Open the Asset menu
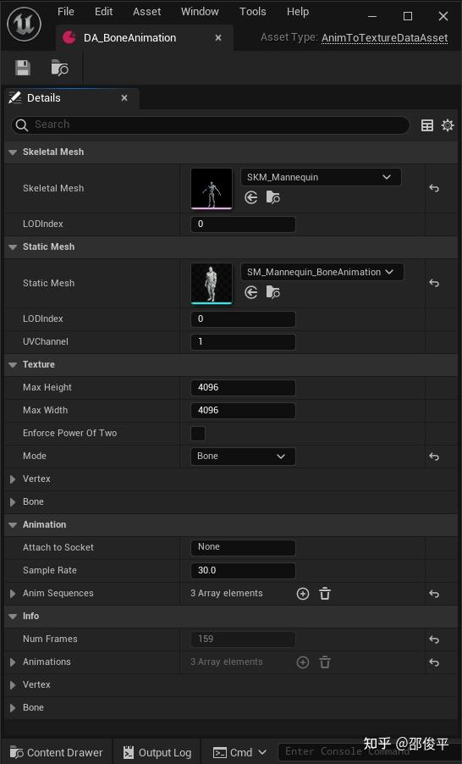This screenshot has height=764, width=462. [147, 12]
